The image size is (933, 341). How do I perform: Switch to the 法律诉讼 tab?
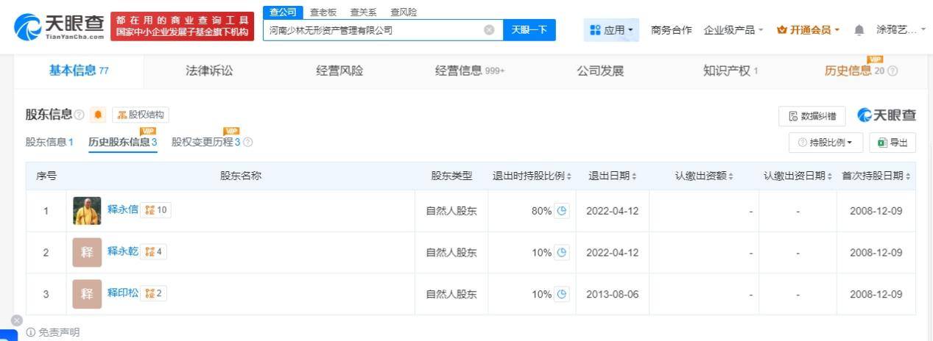[x=209, y=71]
